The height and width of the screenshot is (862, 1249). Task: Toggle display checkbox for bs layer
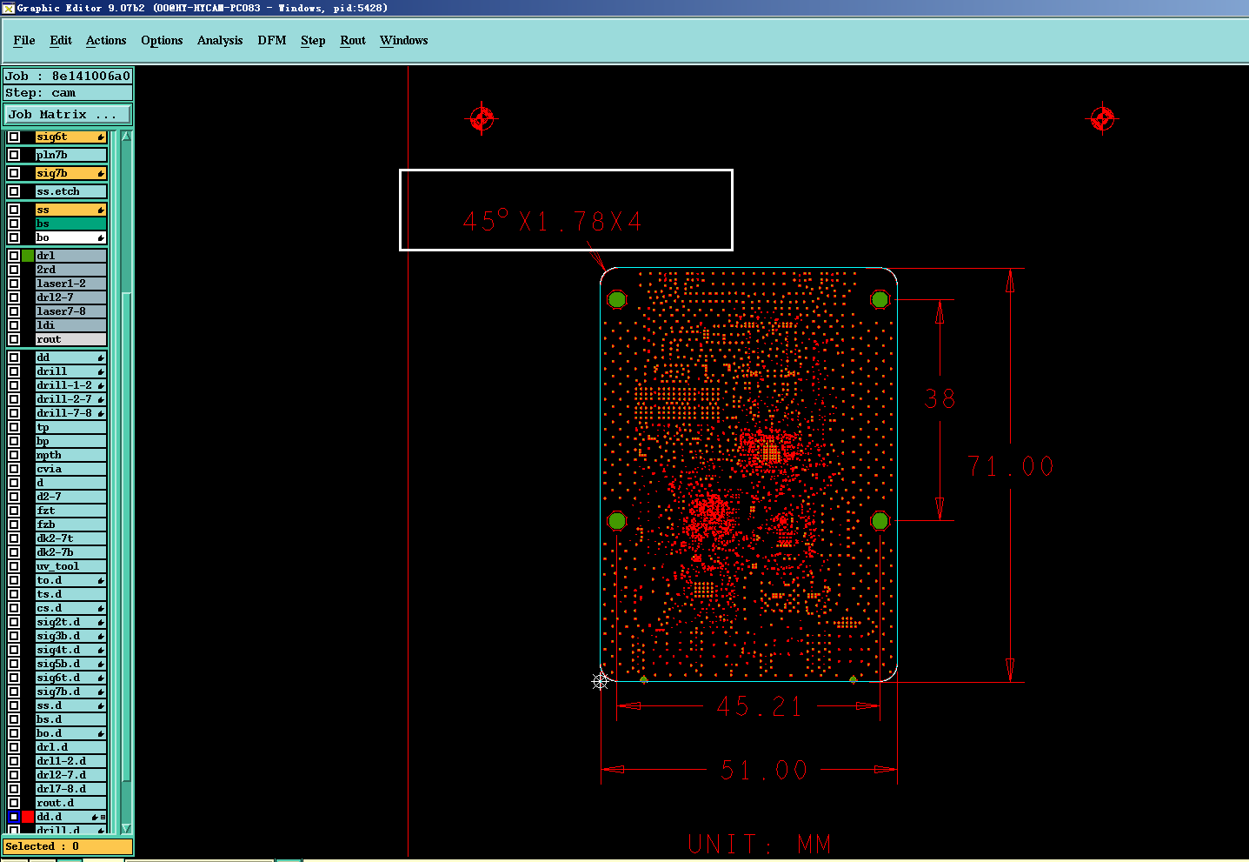[x=14, y=224]
